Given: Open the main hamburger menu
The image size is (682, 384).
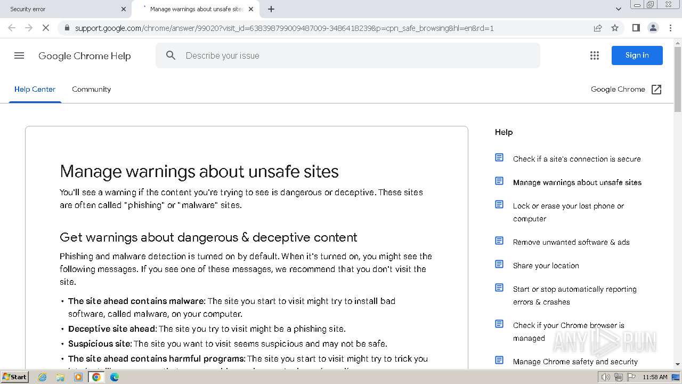Looking at the screenshot, I should pyautogui.click(x=19, y=55).
